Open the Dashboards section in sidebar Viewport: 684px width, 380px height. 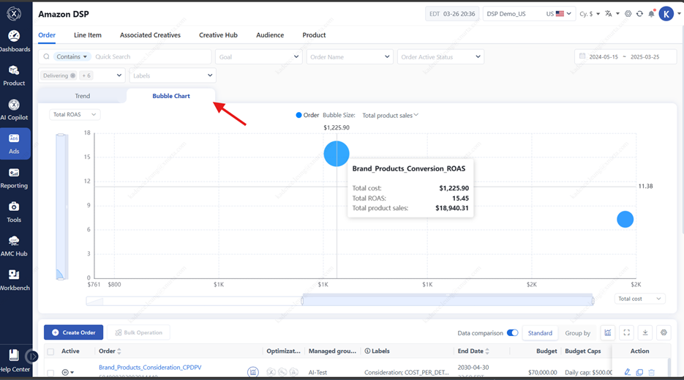(14, 42)
